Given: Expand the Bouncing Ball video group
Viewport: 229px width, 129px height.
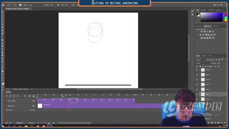Looking at the screenshot, I should point(6,101).
